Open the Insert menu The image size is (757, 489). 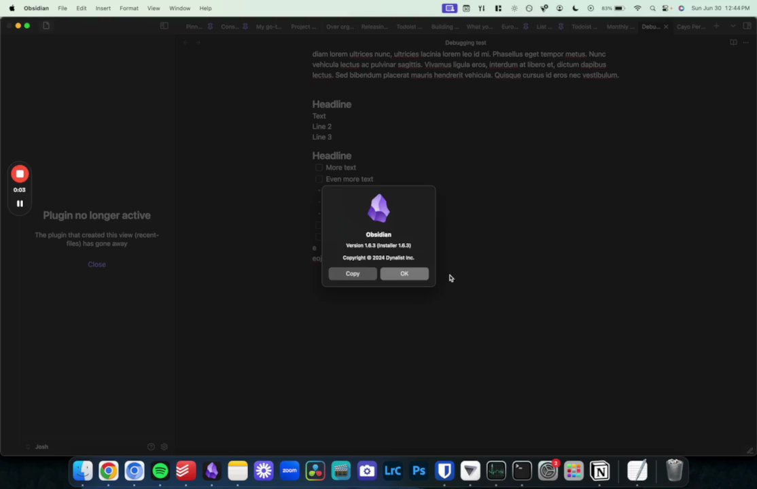[x=103, y=8]
